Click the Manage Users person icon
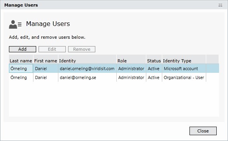Image resolution: width=228 pixels, height=141 pixels. point(15,24)
